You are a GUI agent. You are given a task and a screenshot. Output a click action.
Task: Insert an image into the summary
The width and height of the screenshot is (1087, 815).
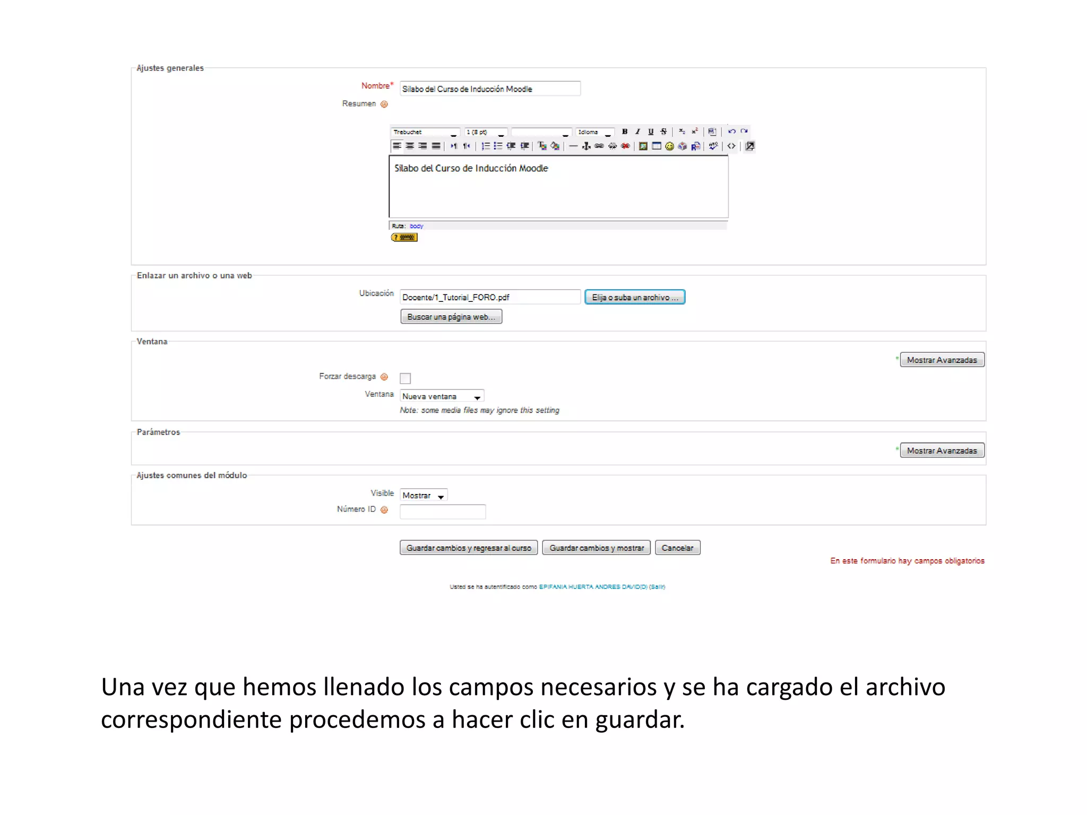(x=643, y=146)
